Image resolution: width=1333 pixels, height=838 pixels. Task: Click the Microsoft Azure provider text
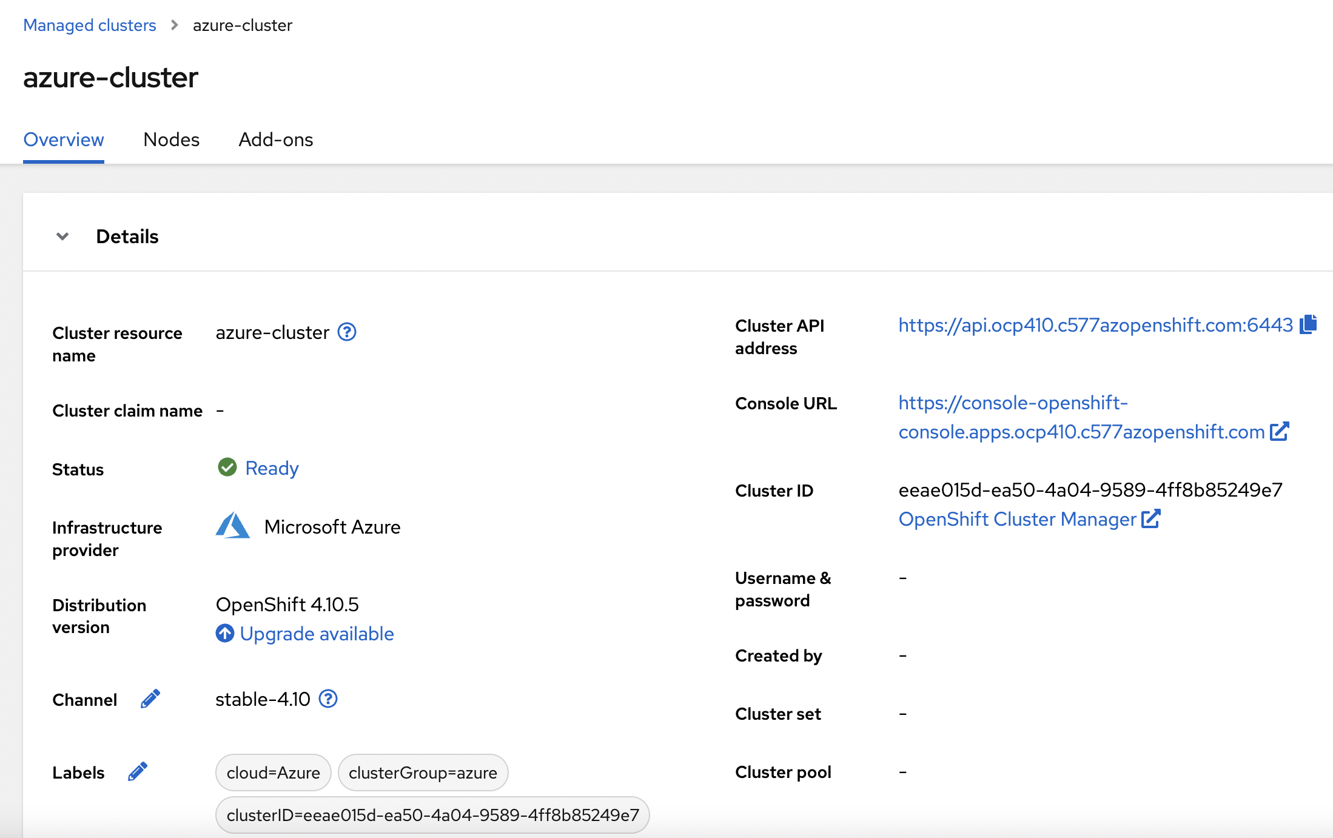point(332,527)
